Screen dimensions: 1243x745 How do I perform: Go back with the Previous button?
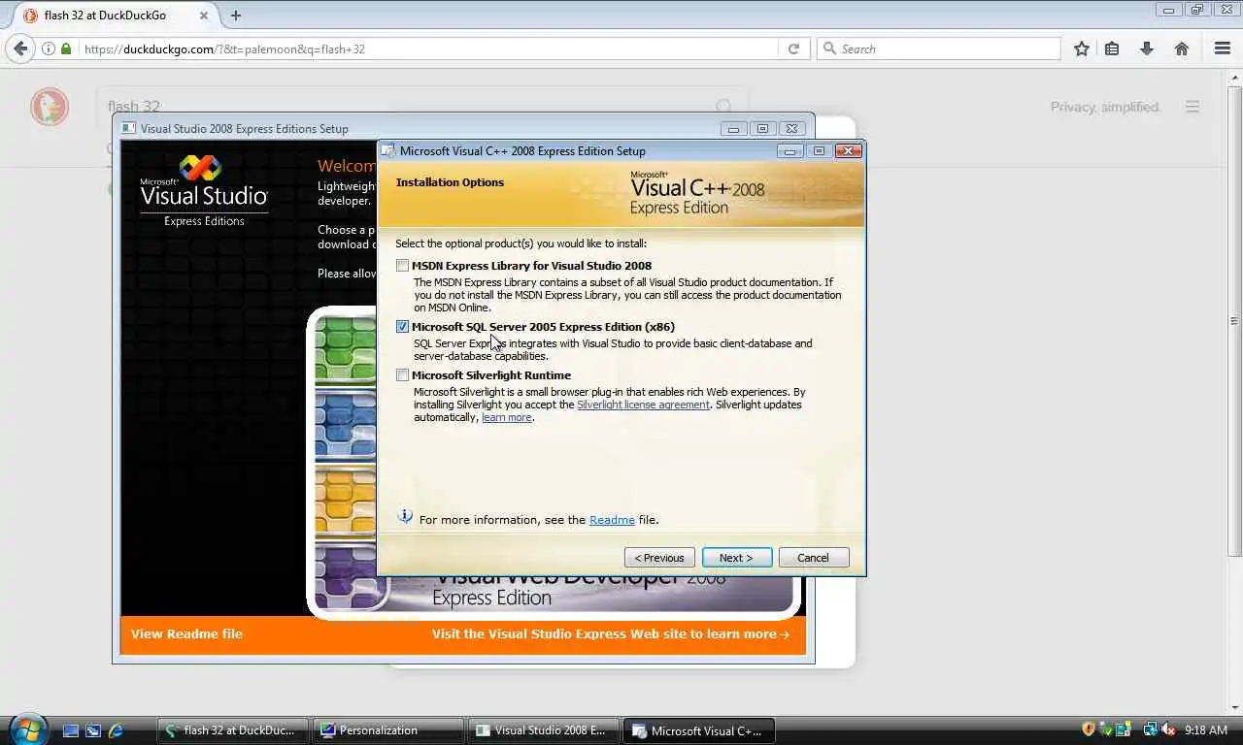659,558
